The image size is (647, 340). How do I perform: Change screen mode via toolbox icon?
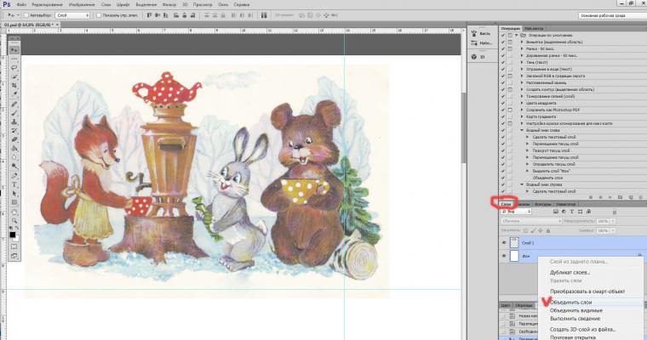click(14, 256)
